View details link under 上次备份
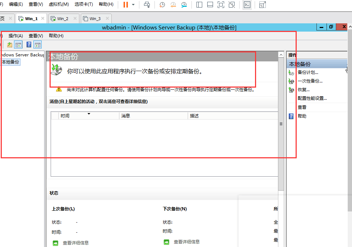The width and height of the screenshot is (352, 247). tap(76, 243)
